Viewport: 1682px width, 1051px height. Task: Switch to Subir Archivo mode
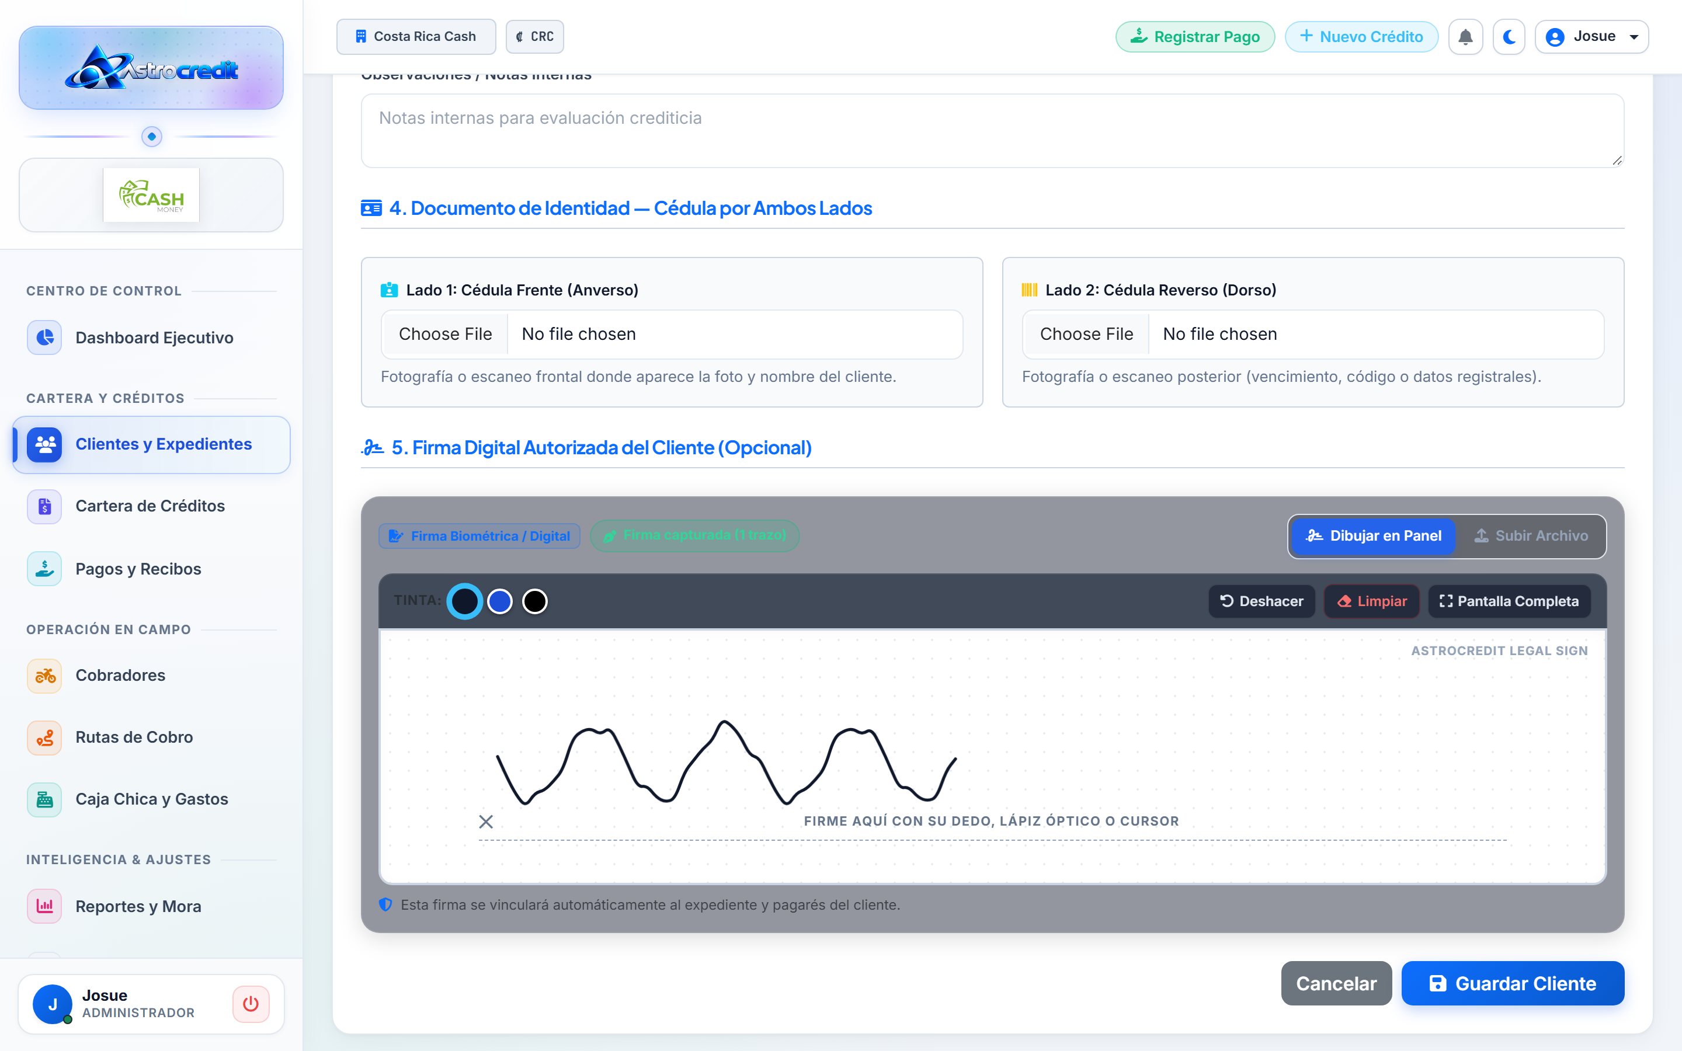point(1531,535)
